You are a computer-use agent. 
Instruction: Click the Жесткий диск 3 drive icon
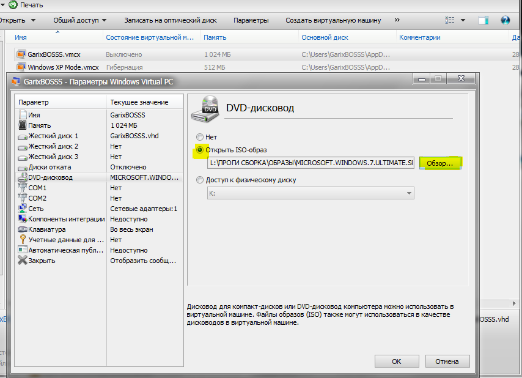22,157
